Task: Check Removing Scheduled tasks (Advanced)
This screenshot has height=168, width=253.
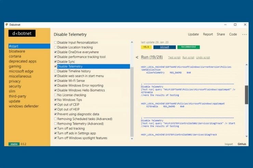Action: click(x=55, y=119)
